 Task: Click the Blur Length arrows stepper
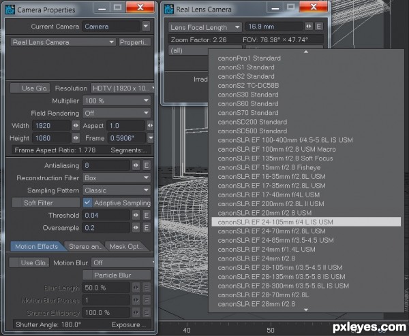coord(136,288)
